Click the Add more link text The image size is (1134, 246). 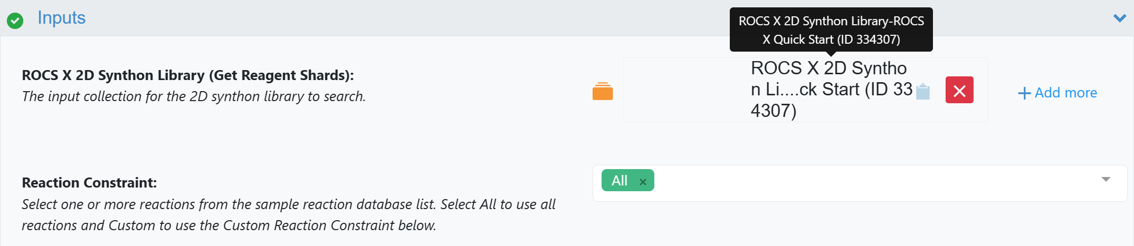click(x=1065, y=93)
